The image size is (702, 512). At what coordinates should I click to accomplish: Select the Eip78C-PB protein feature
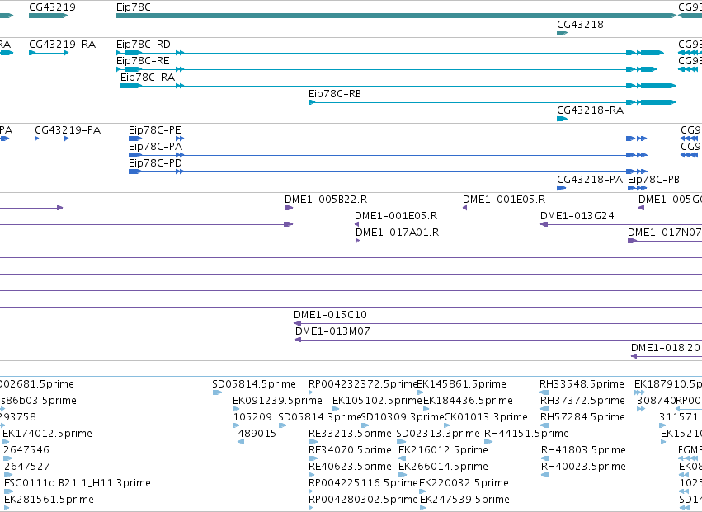coord(637,188)
